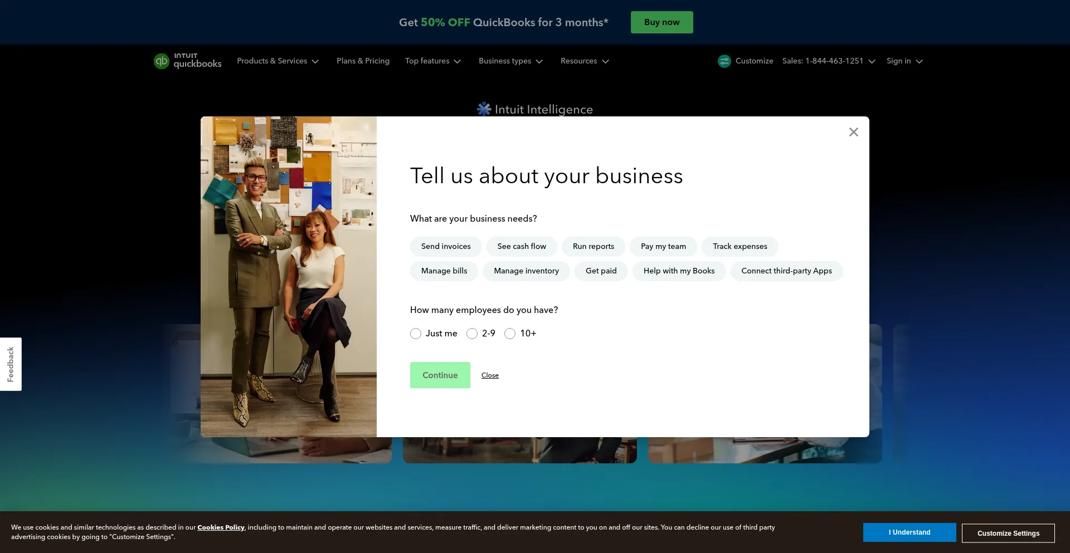Open the Plans & Pricing menu item
The image size is (1070, 553).
click(363, 61)
